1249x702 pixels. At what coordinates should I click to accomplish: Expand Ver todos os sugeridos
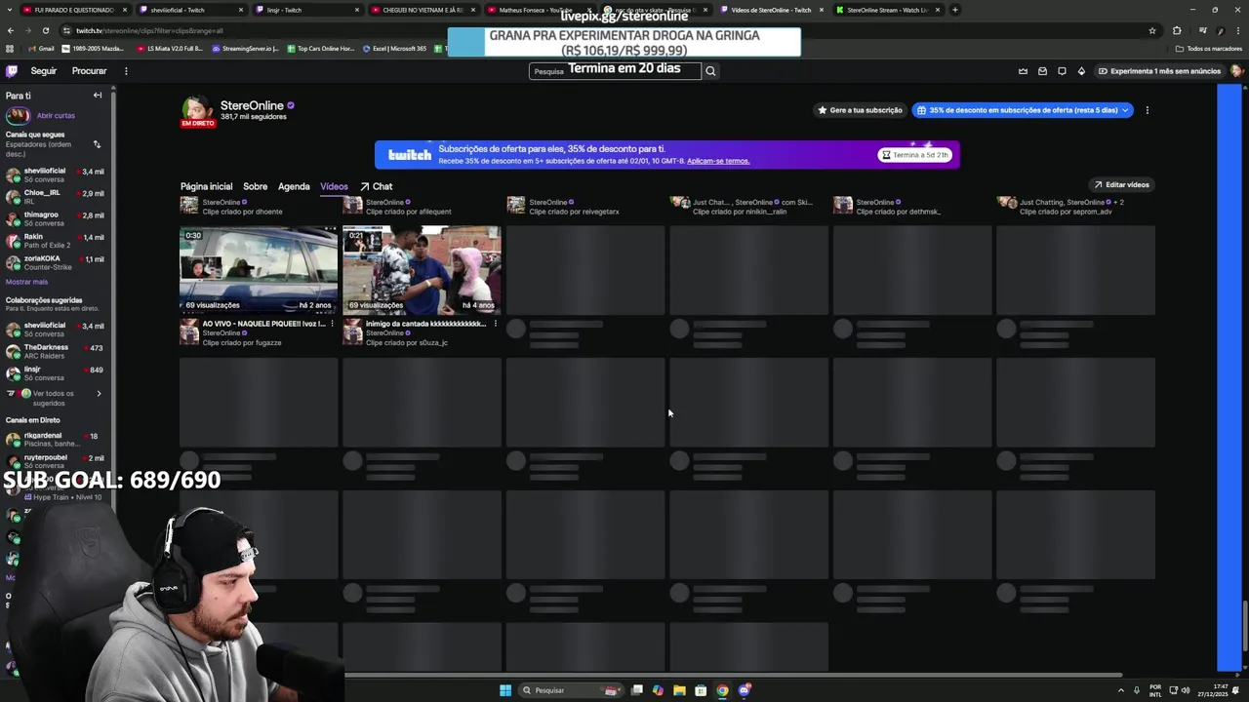click(x=54, y=398)
